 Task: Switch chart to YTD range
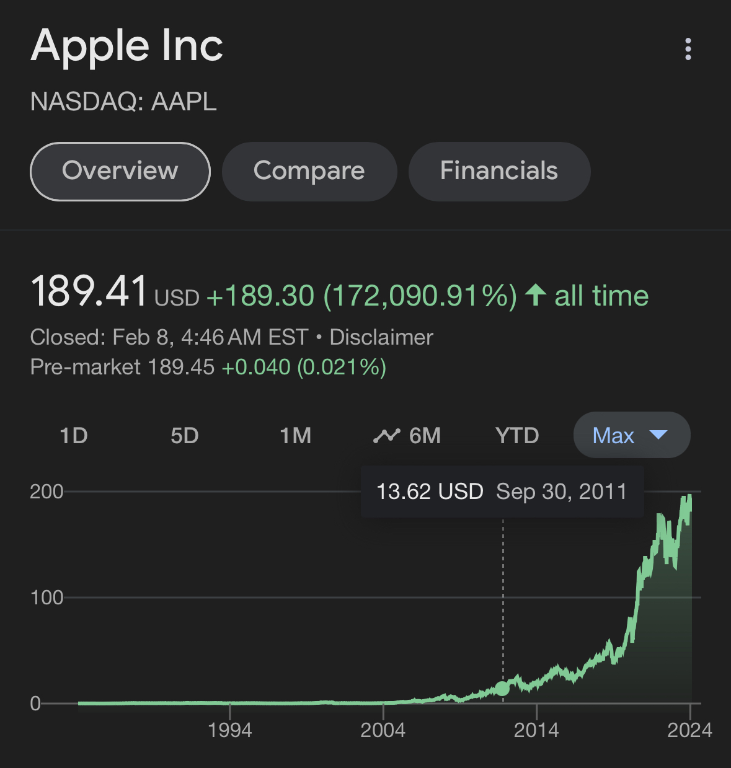click(517, 436)
